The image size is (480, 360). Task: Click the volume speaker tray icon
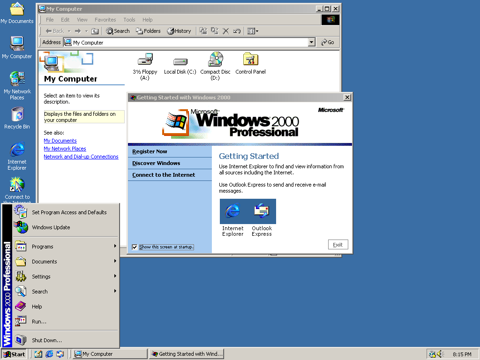[x=440, y=354]
